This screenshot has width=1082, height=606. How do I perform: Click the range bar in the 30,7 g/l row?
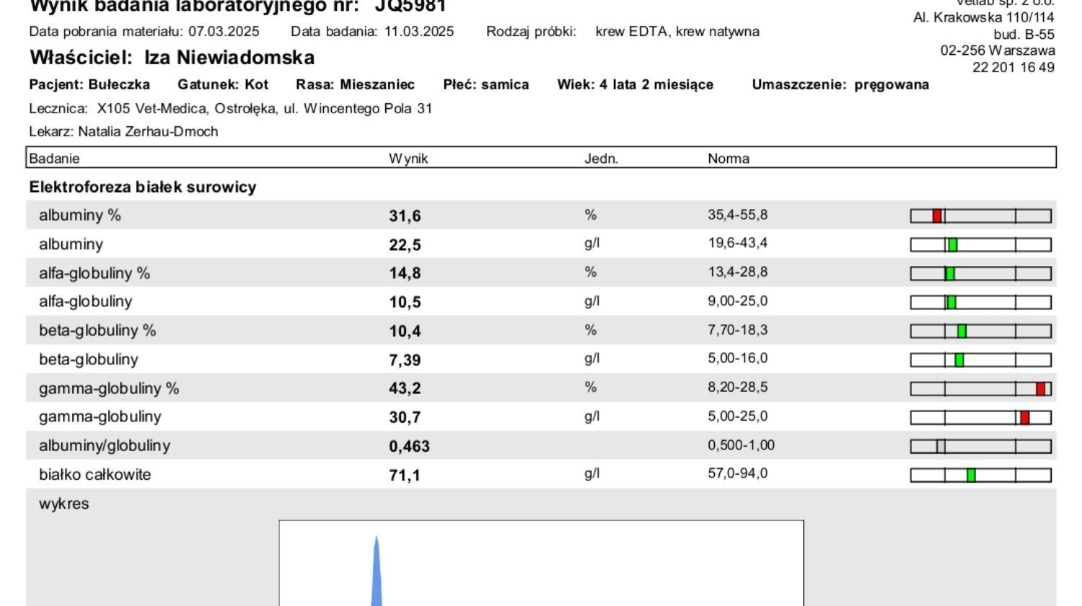point(981,417)
